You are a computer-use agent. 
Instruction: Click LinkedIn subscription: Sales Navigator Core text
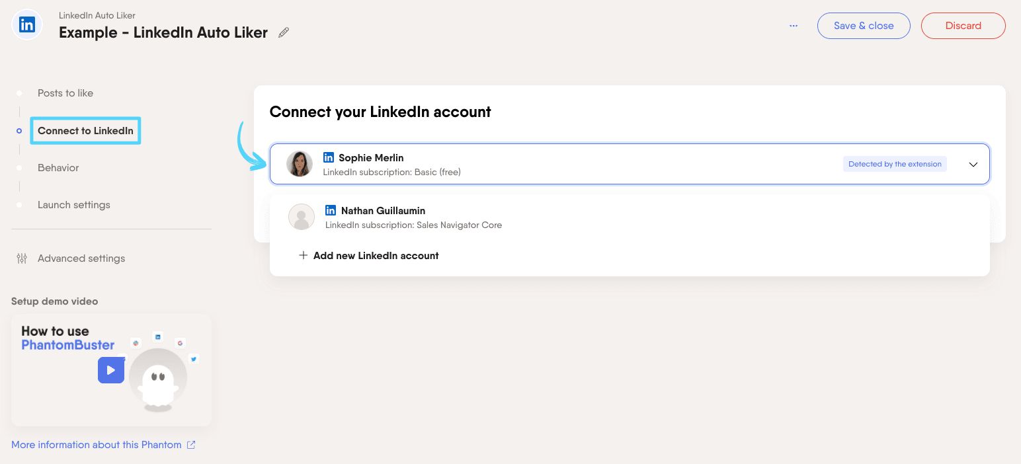coord(413,225)
